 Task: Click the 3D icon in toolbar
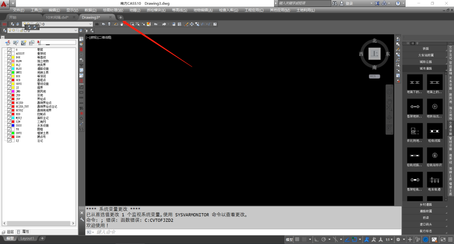pyautogui.click(x=4, y=24)
